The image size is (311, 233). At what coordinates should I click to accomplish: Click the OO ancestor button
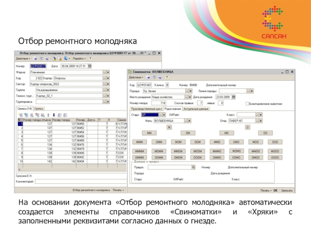[266, 133]
